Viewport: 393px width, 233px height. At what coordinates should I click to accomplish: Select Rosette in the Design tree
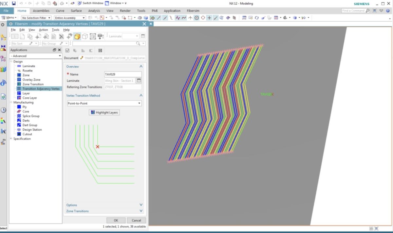click(x=28, y=71)
